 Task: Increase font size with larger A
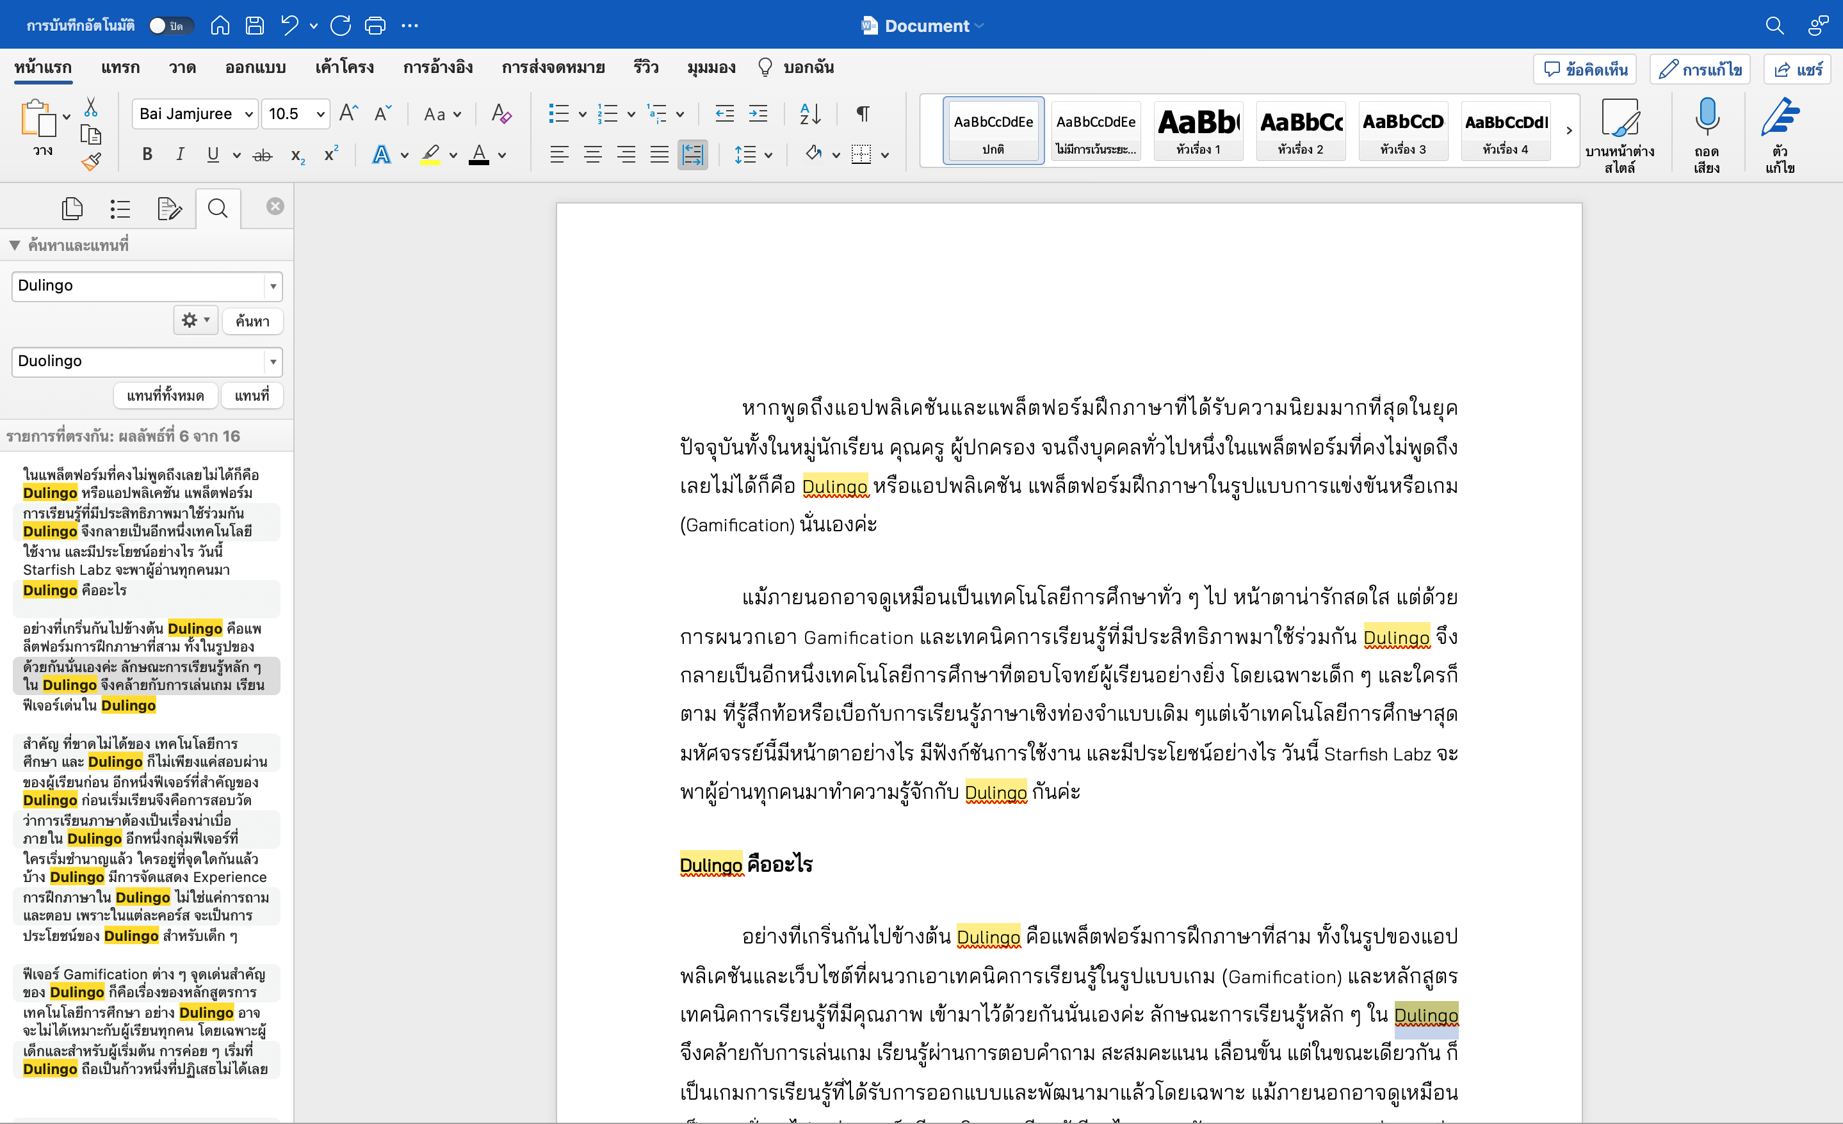coord(348,114)
